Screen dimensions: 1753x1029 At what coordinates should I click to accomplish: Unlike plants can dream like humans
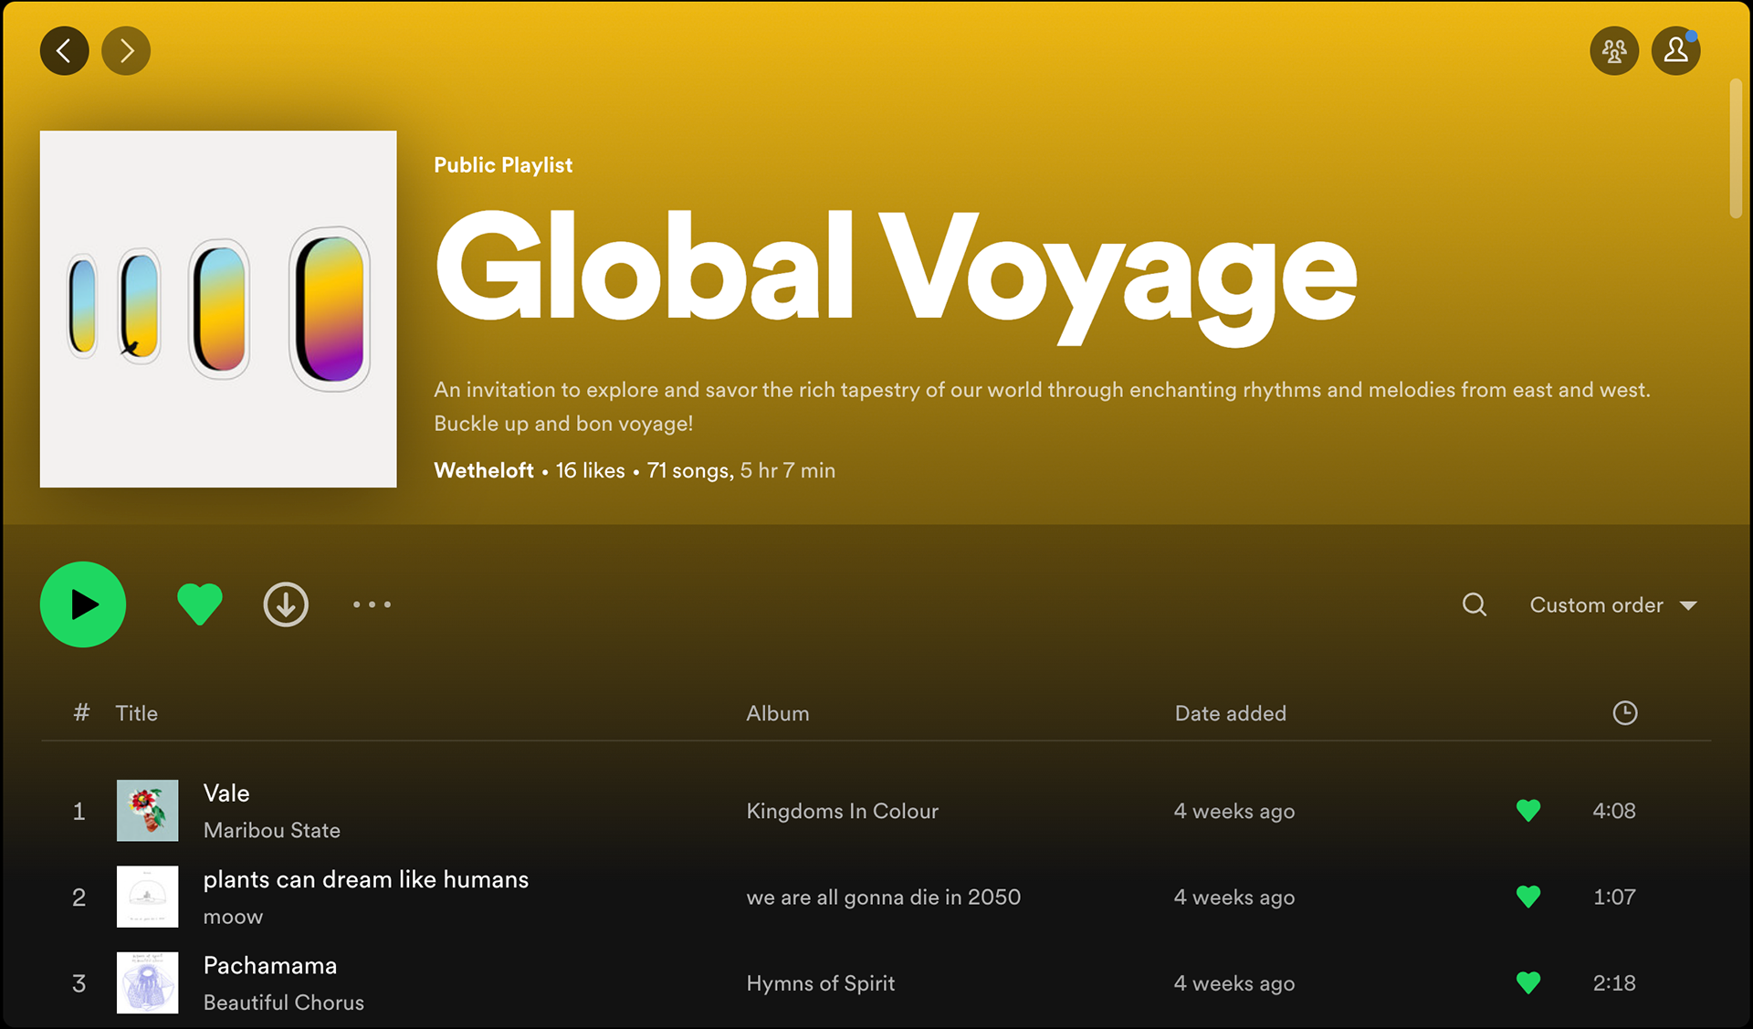[x=1527, y=897]
